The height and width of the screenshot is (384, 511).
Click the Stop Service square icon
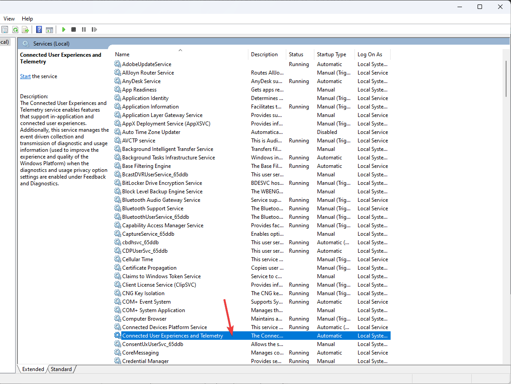click(x=74, y=29)
